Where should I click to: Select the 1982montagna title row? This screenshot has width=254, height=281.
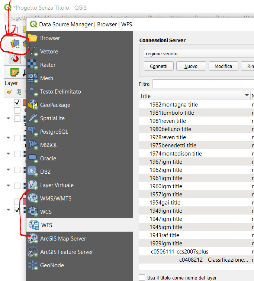coord(196,104)
